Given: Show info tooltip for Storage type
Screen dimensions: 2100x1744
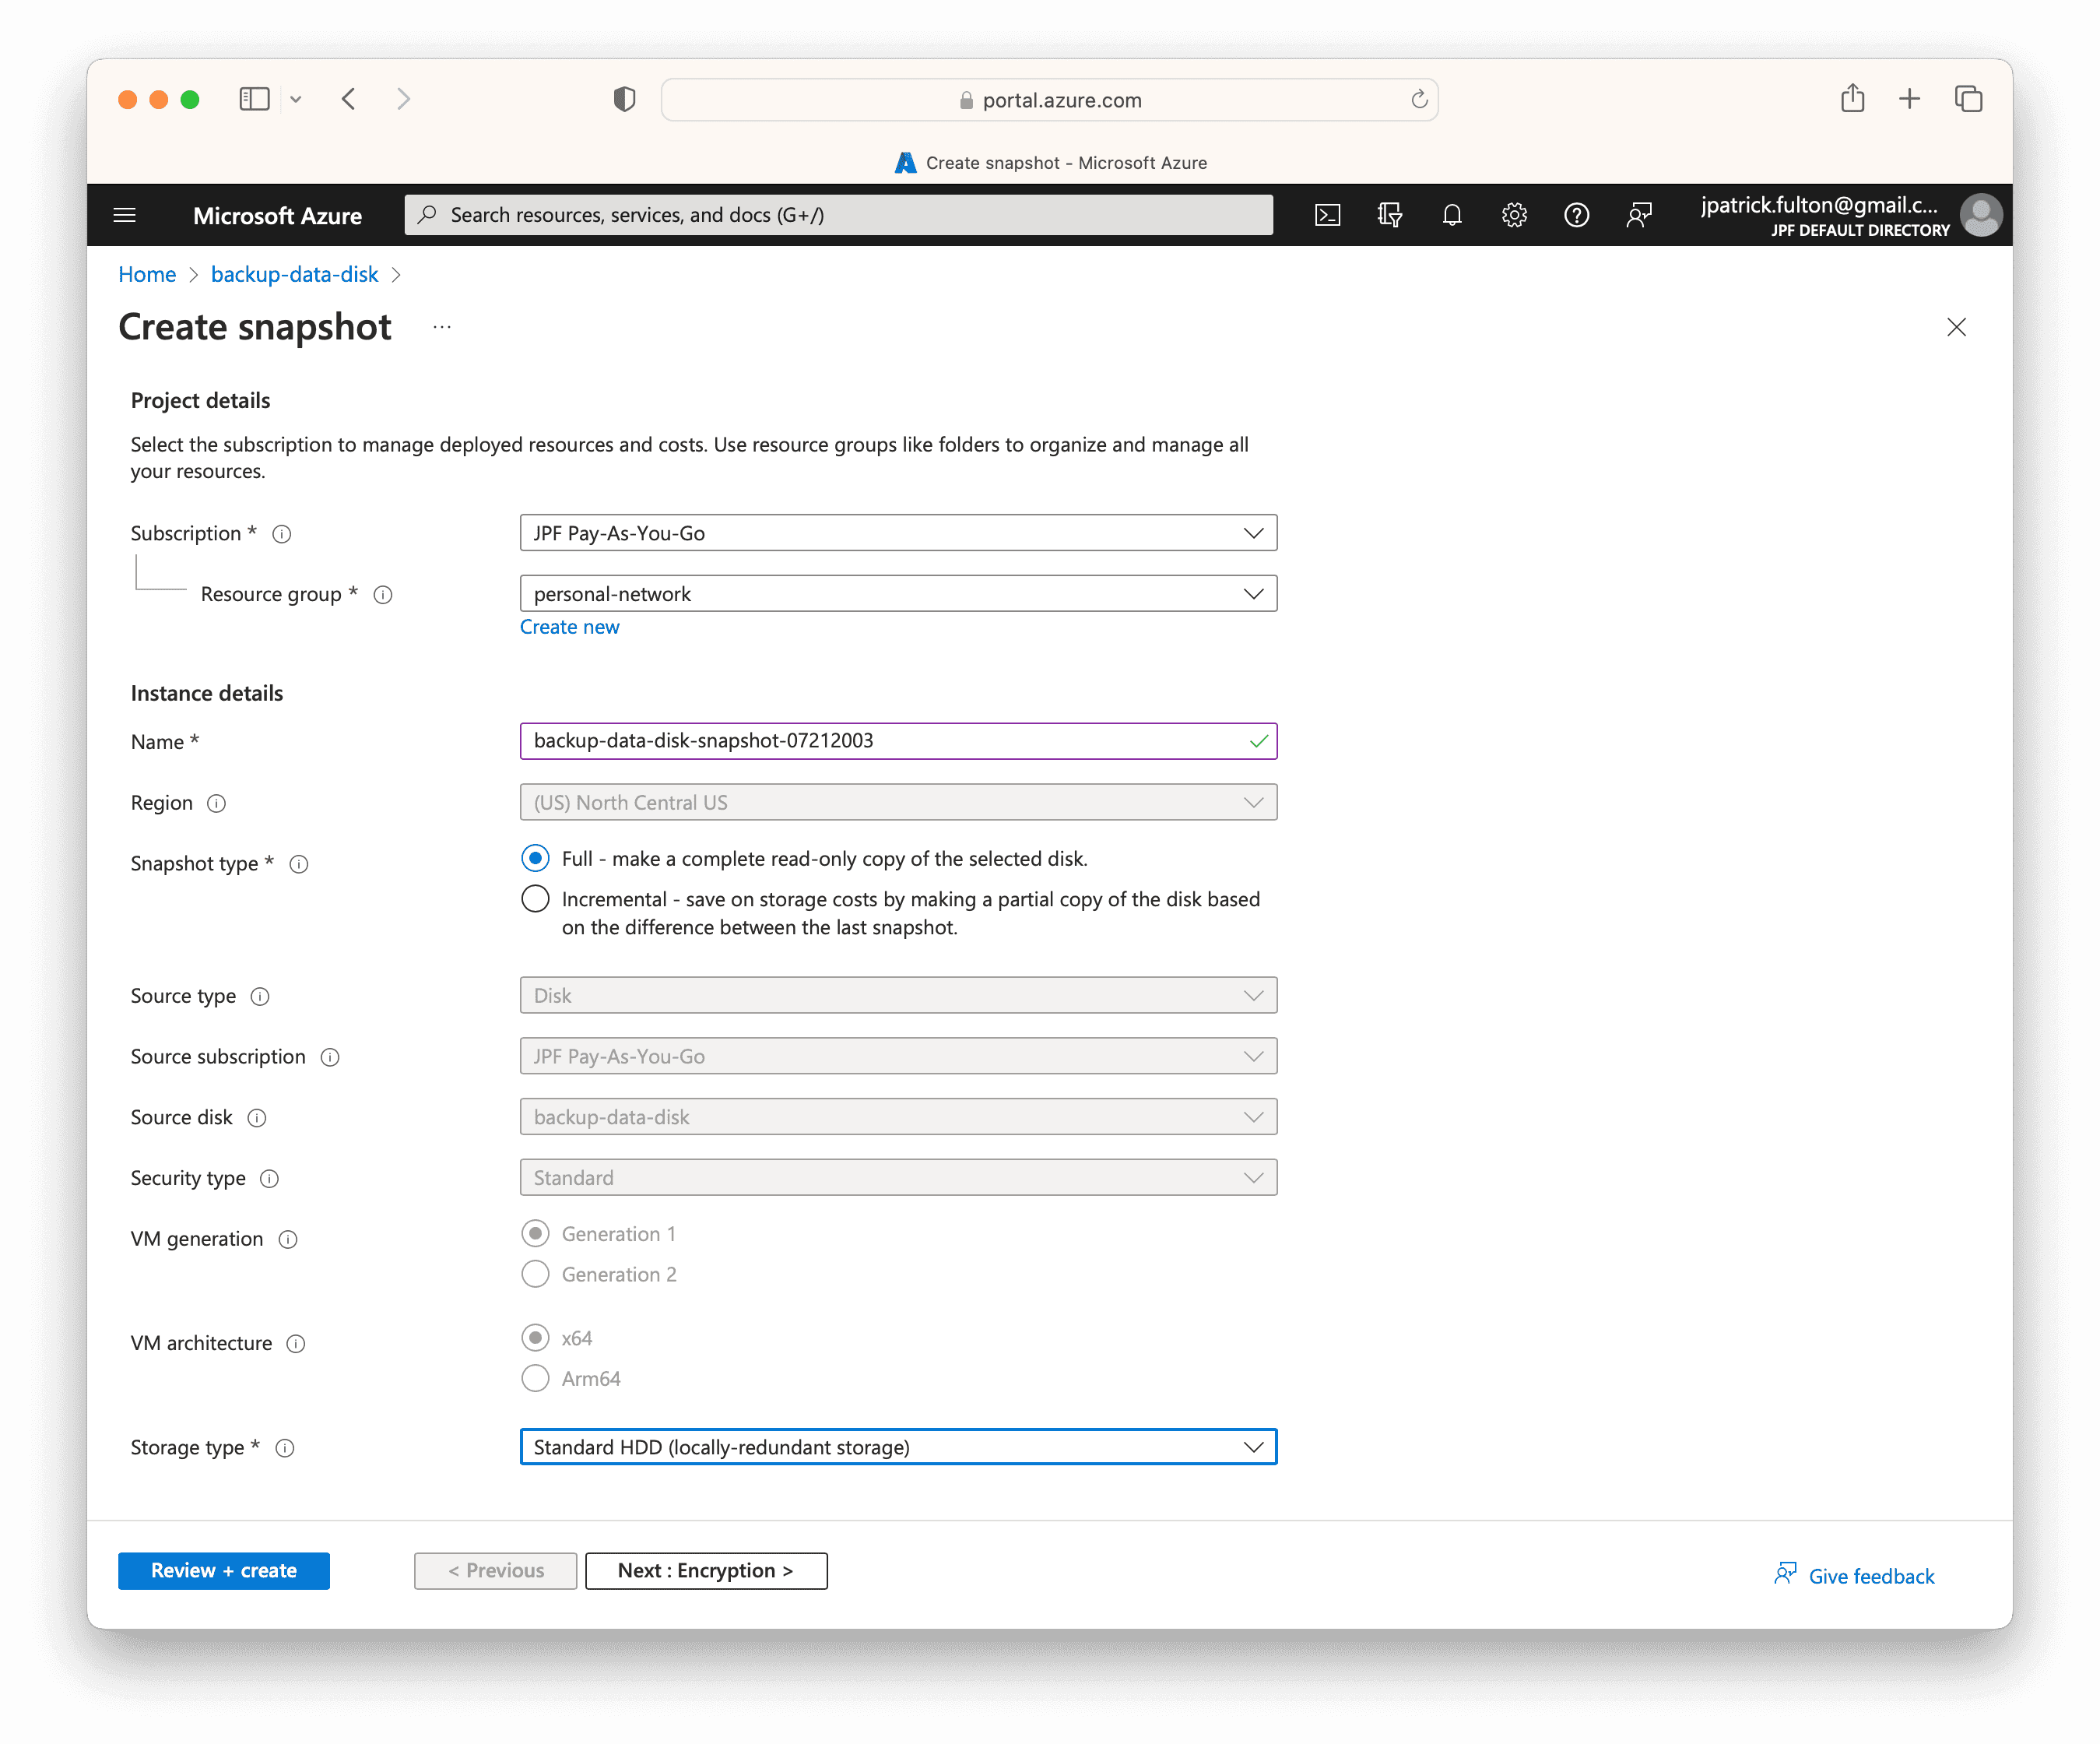Looking at the screenshot, I should pyautogui.click(x=285, y=1448).
